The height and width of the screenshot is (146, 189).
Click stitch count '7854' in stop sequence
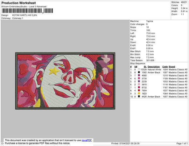tap(144, 91)
